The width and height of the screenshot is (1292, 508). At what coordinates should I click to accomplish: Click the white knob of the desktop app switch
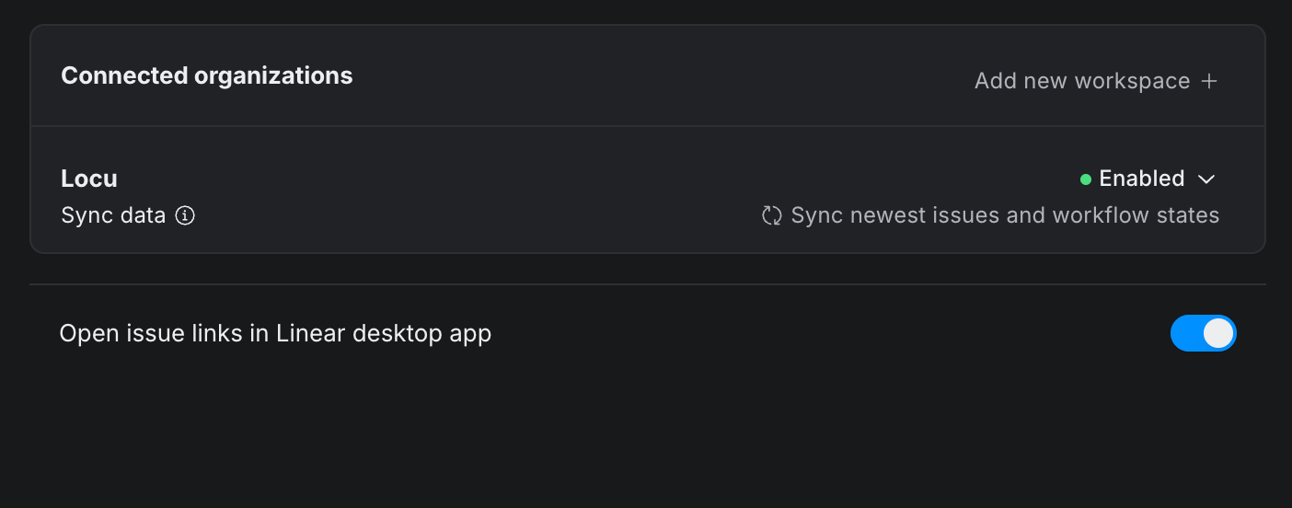(1217, 333)
